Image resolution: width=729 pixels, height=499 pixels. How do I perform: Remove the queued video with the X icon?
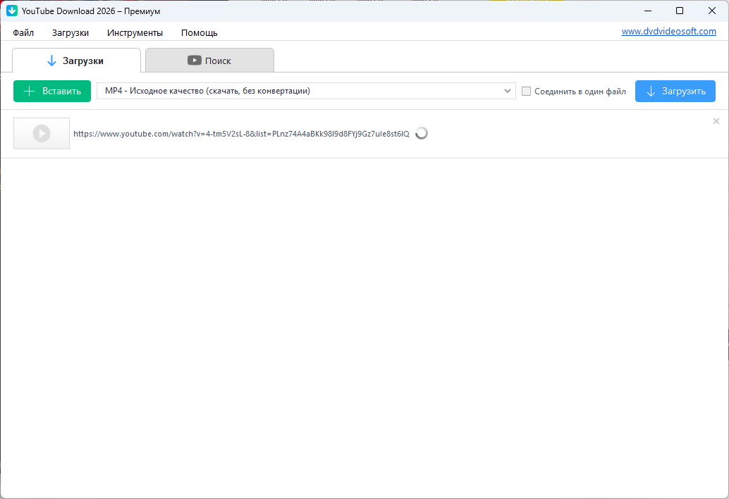tap(716, 121)
